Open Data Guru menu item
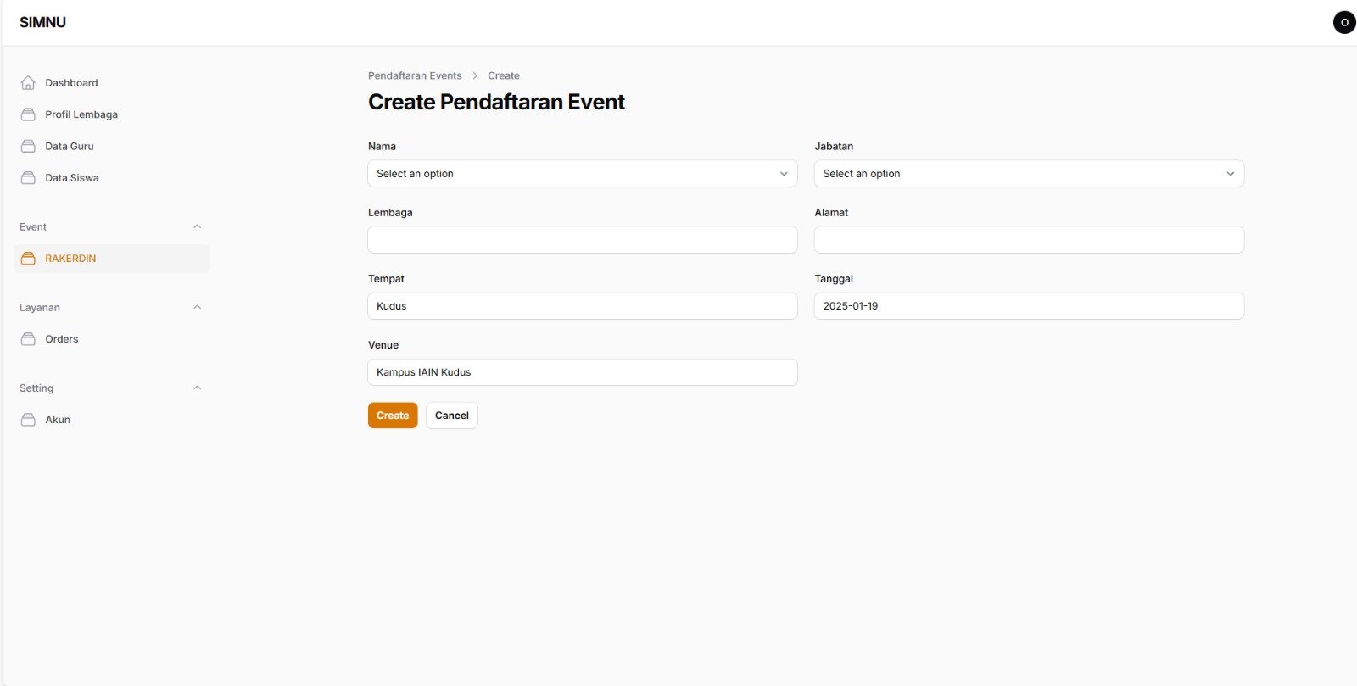This screenshot has height=686, width=1357. [112, 146]
